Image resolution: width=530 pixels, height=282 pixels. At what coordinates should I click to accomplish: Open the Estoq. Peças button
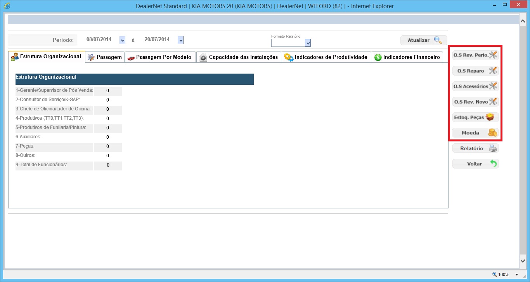[x=476, y=117]
